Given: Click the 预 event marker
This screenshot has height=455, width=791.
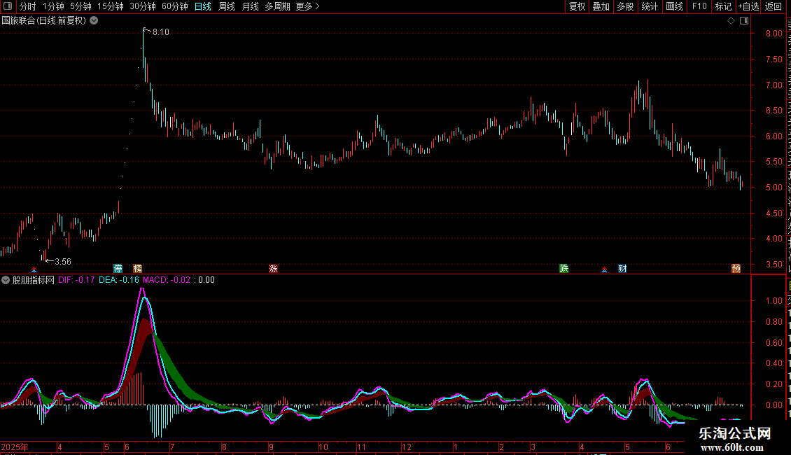Looking at the screenshot, I should [x=736, y=268].
